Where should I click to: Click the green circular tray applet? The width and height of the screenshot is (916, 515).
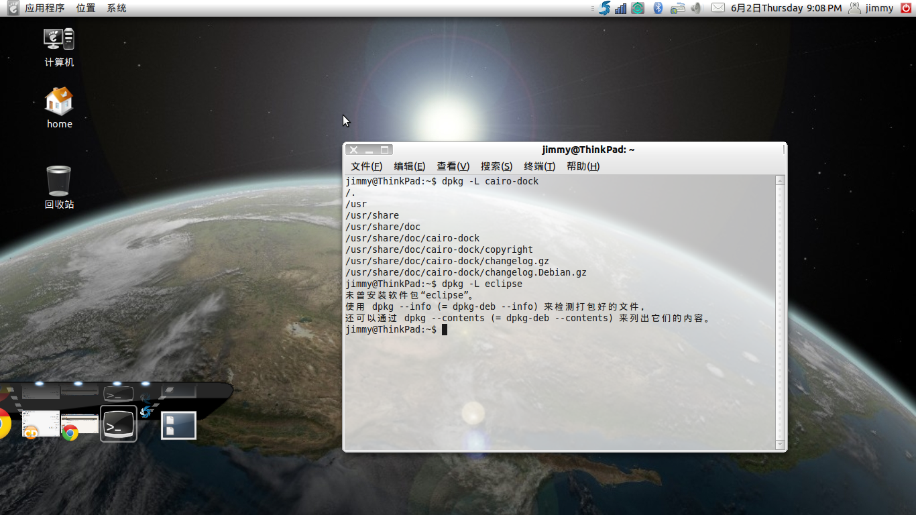coord(638,8)
